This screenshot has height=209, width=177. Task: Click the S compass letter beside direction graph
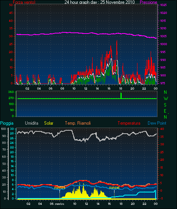point(165,105)
